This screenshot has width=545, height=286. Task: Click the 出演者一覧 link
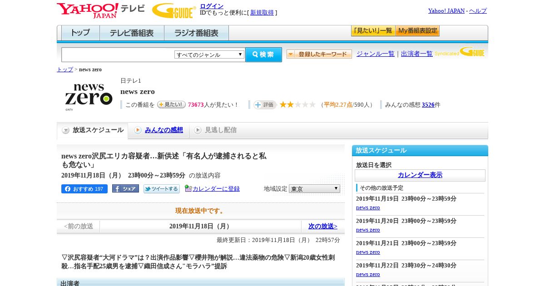(417, 54)
